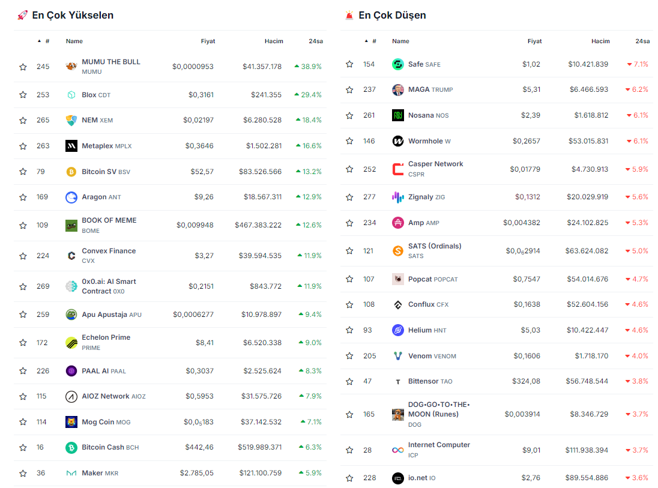Open the Bittensor TAO coin link
This screenshot has height=488, width=658.
click(424, 381)
